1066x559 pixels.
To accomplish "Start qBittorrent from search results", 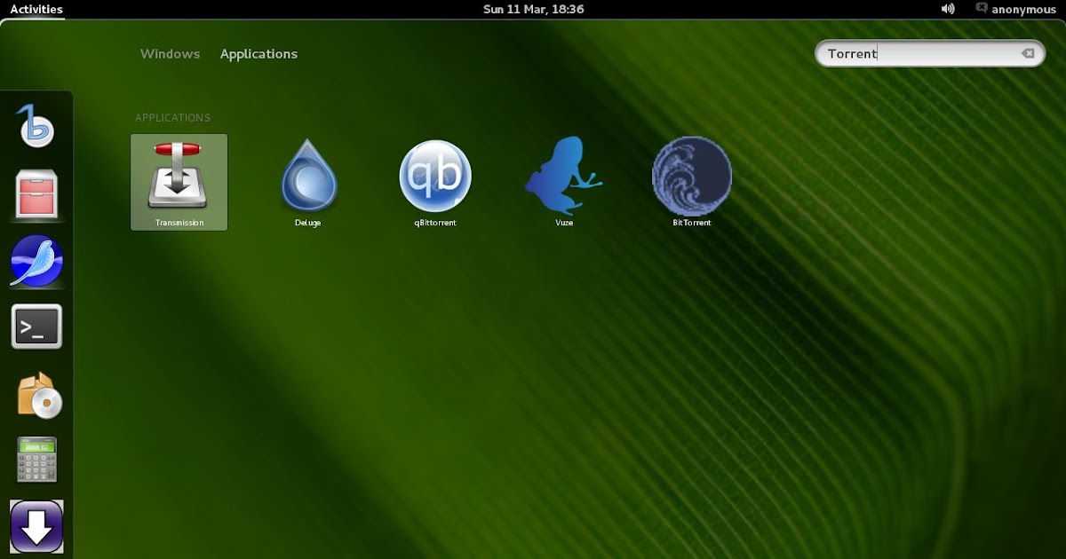I will point(435,182).
